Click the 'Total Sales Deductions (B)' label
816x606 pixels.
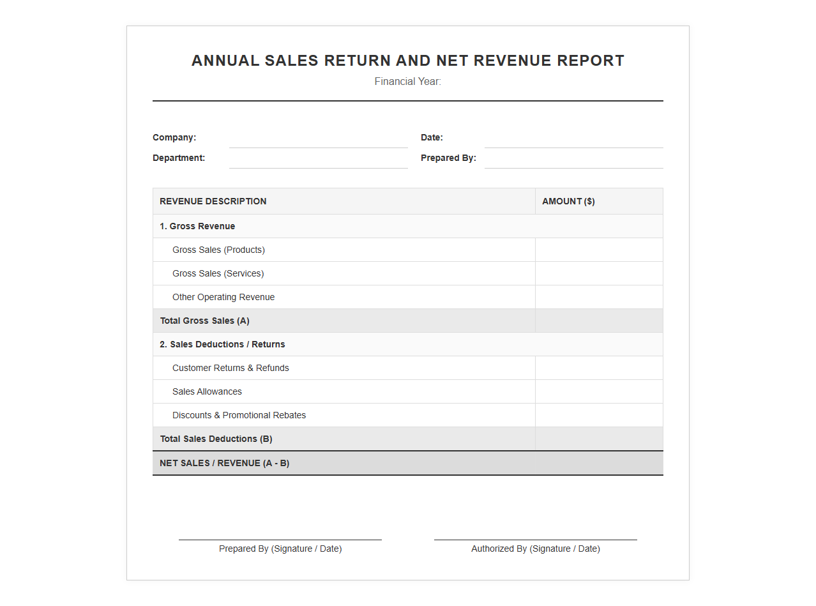coord(216,439)
